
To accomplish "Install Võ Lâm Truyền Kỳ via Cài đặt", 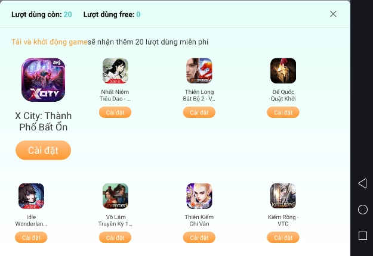I will tap(115, 238).
